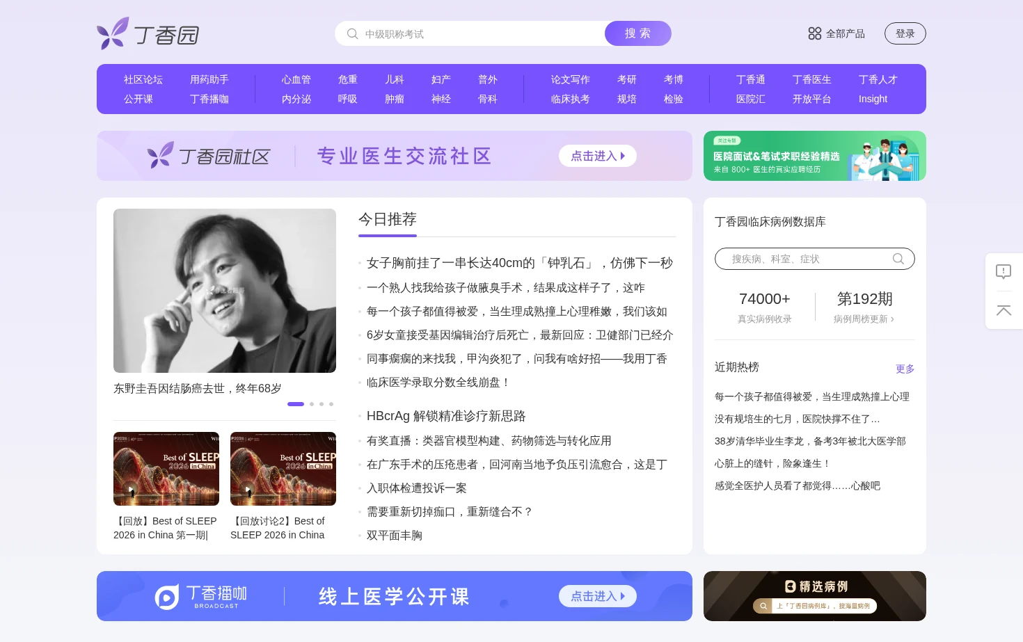The width and height of the screenshot is (1023, 642).
Task: Open article 女子胸前挂了一串长达40cm的「钟乳石」
Action: (x=520, y=263)
